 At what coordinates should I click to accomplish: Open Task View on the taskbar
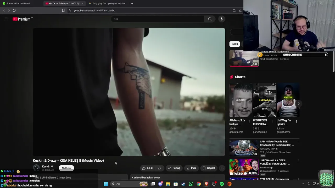(x=153, y=184)
